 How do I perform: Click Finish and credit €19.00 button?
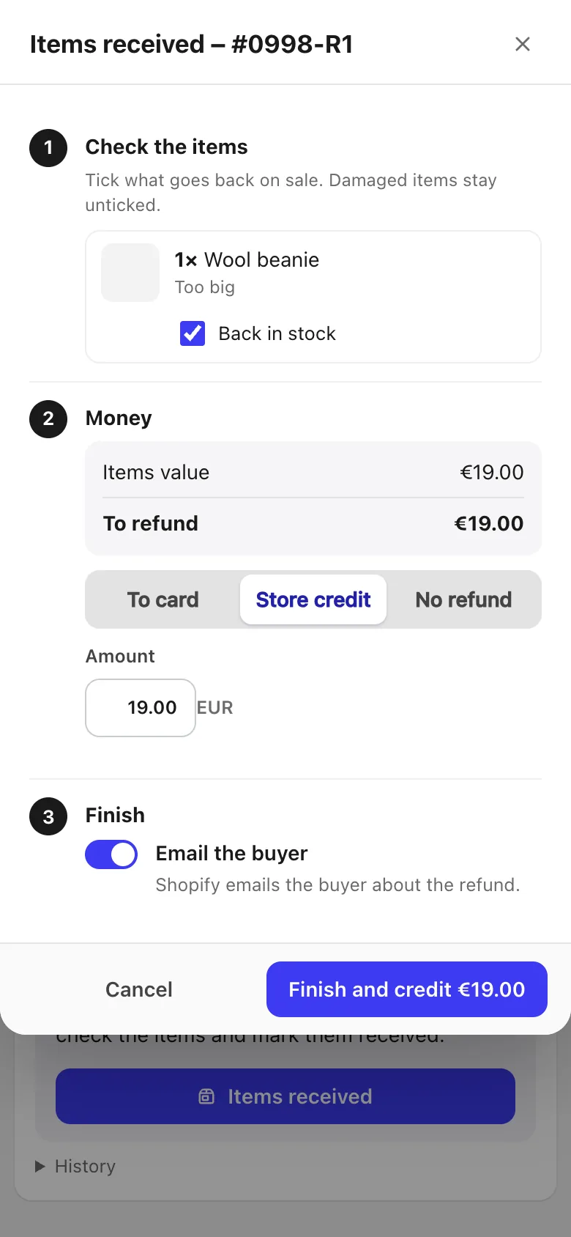coord(407,989)
